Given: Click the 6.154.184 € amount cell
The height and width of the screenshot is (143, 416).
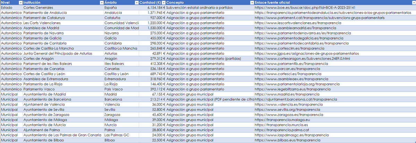Looking at the screenshot, I should click(x=153, y=8).
